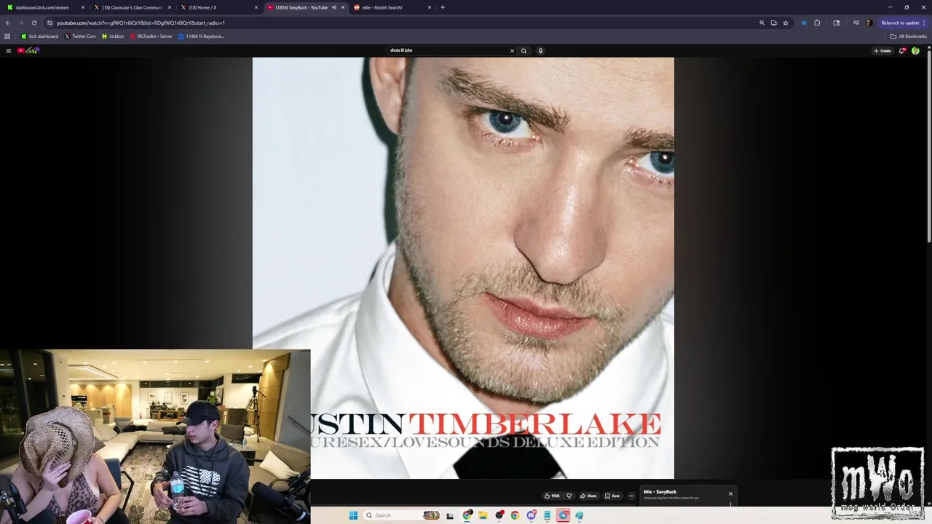The width and height of the screenshot is (932, 524).
Task: Click the install/cast screen icon in address bar
Action: tap(774, 23)
